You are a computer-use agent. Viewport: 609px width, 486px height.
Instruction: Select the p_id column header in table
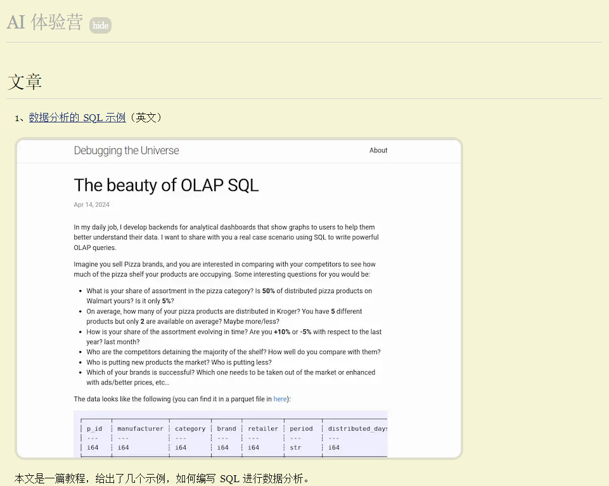pyautogui.click(x=94, y=429)
